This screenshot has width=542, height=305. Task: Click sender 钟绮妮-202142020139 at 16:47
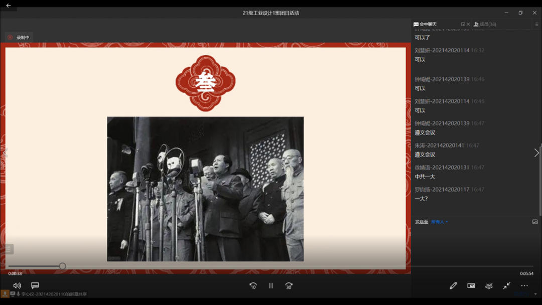click(x=442, y=123)
